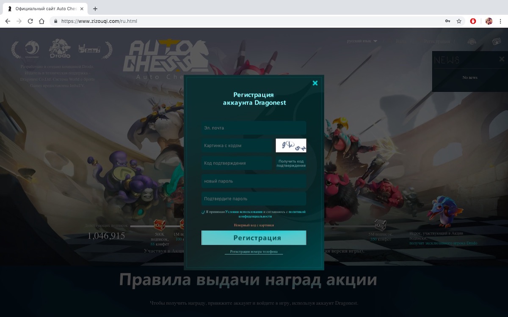Submit with the Регистрация button
This screenshot has width=508, height=317.
[x=254, y=238]
